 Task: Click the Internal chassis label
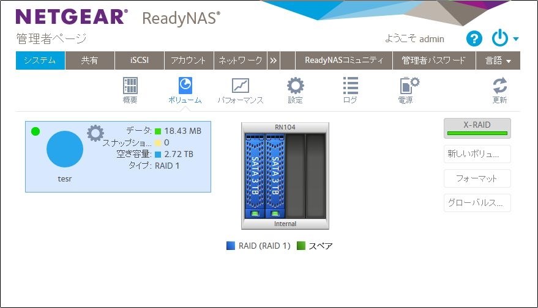(x=285, y=224)
